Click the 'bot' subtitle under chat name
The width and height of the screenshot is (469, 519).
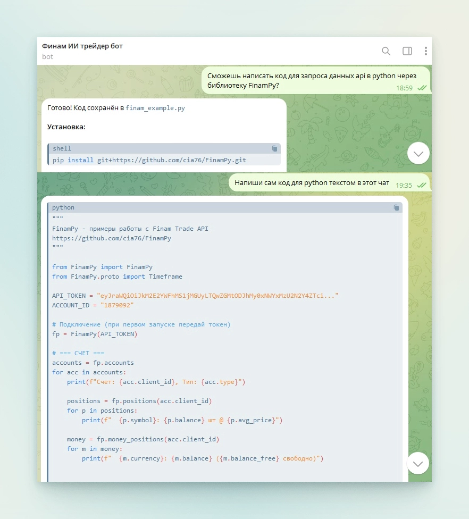click(47, 56)
